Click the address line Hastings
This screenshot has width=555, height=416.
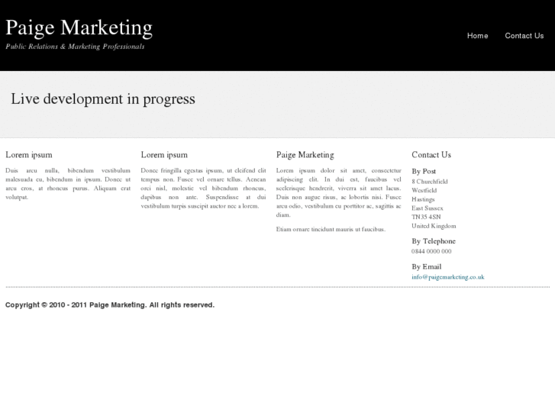tap(423, 199)
